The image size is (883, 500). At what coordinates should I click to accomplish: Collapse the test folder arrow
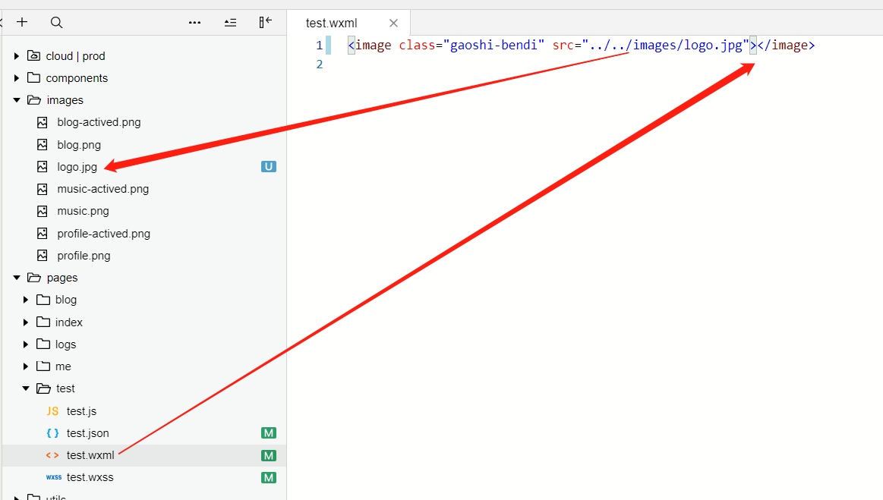26,388
